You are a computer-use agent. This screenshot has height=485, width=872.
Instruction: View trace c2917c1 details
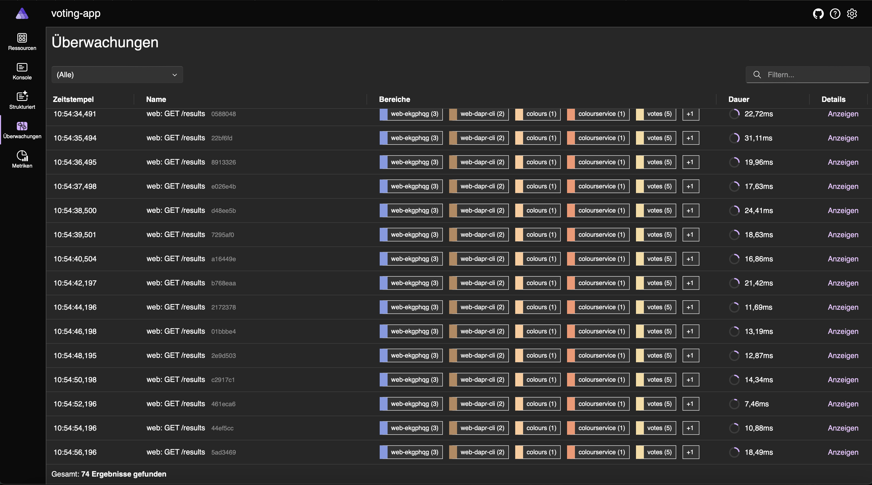pos(843,380)
